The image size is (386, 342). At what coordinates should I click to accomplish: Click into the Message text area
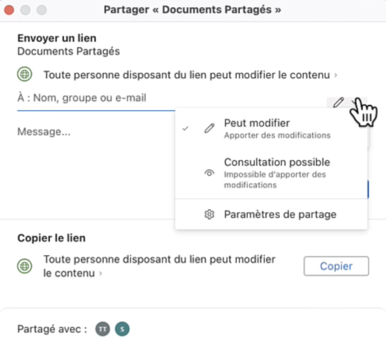(93, 132)
